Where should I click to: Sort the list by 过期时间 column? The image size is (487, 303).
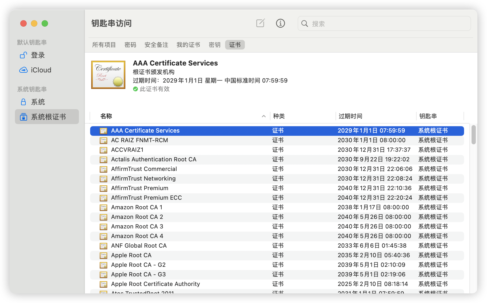click(x=350, y=116)
